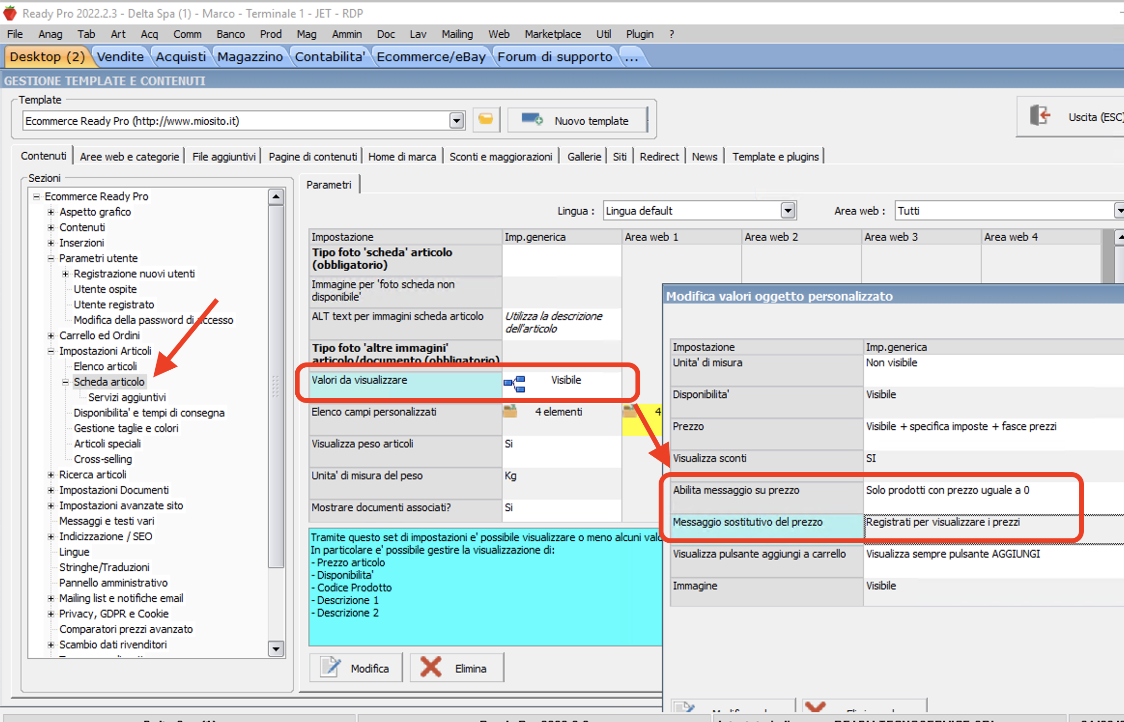Expand Registrazione nuovi utenti node

click(x=65, y=274)
